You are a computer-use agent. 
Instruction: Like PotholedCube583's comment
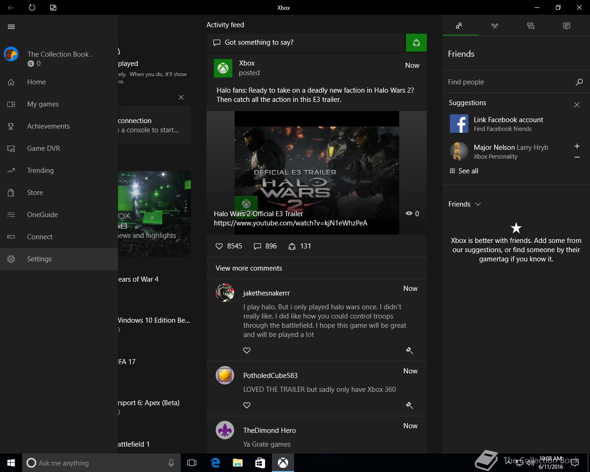[x=247, y=405]
